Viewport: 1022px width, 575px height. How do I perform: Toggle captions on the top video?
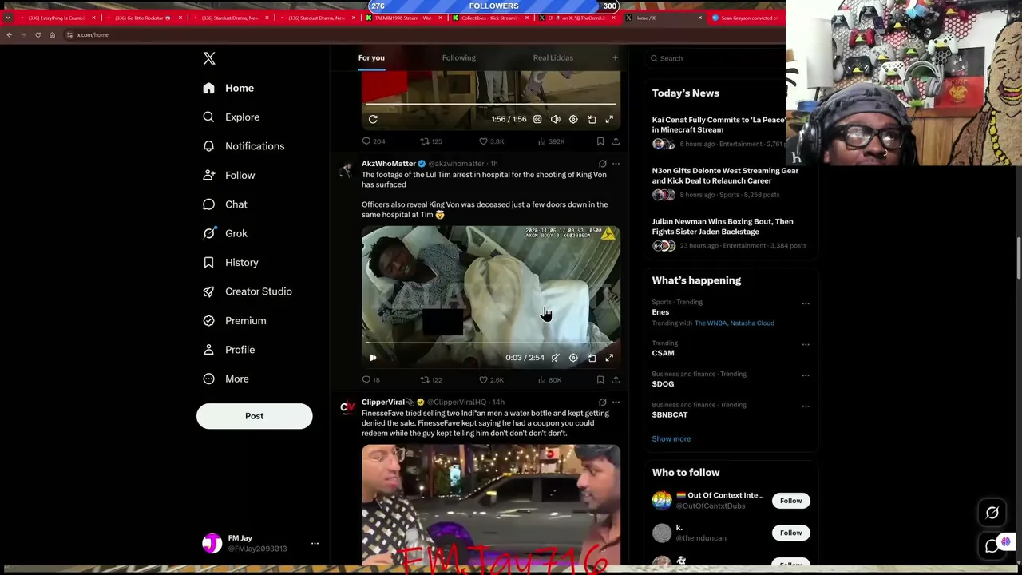point(537,119)
